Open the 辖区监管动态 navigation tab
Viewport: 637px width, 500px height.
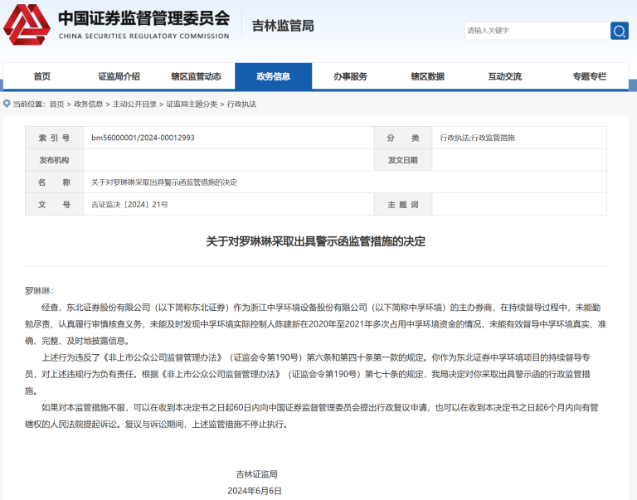tap(197, 76)
